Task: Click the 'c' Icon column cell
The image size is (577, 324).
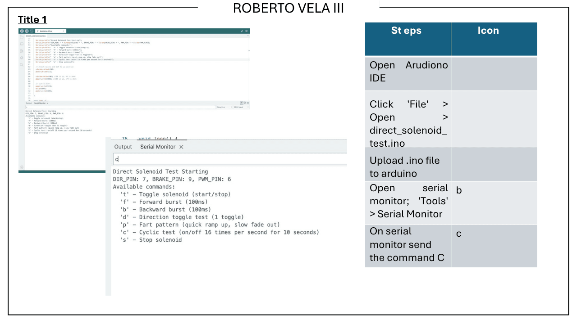Action: point(494,246)
